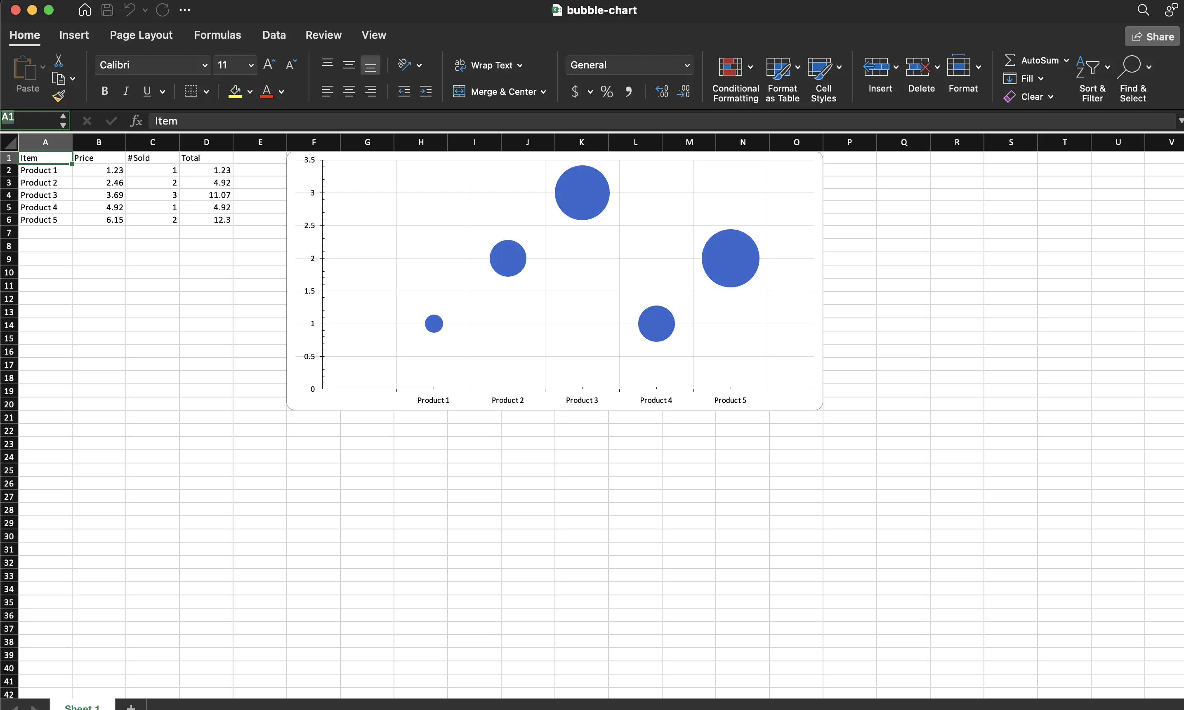The image size is (1184, 710).
Task: Click the Share button
Action: [1152, 37]
